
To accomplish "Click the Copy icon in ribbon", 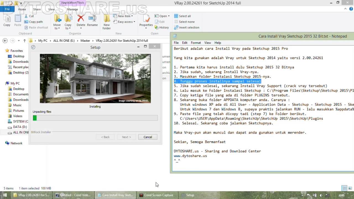I will point(7,21).
